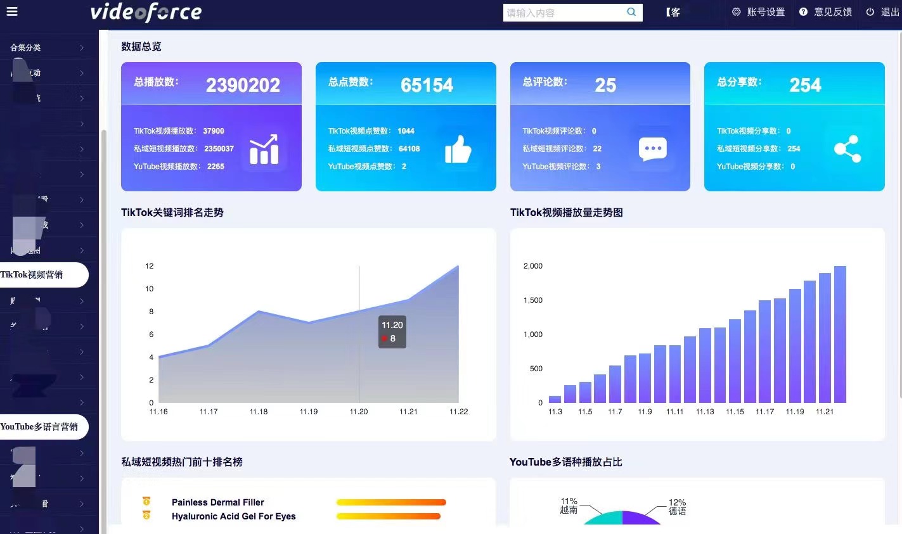Click the account settings gear icon
902x534 pixels.
pyautogui.click(x=736, y=12)
